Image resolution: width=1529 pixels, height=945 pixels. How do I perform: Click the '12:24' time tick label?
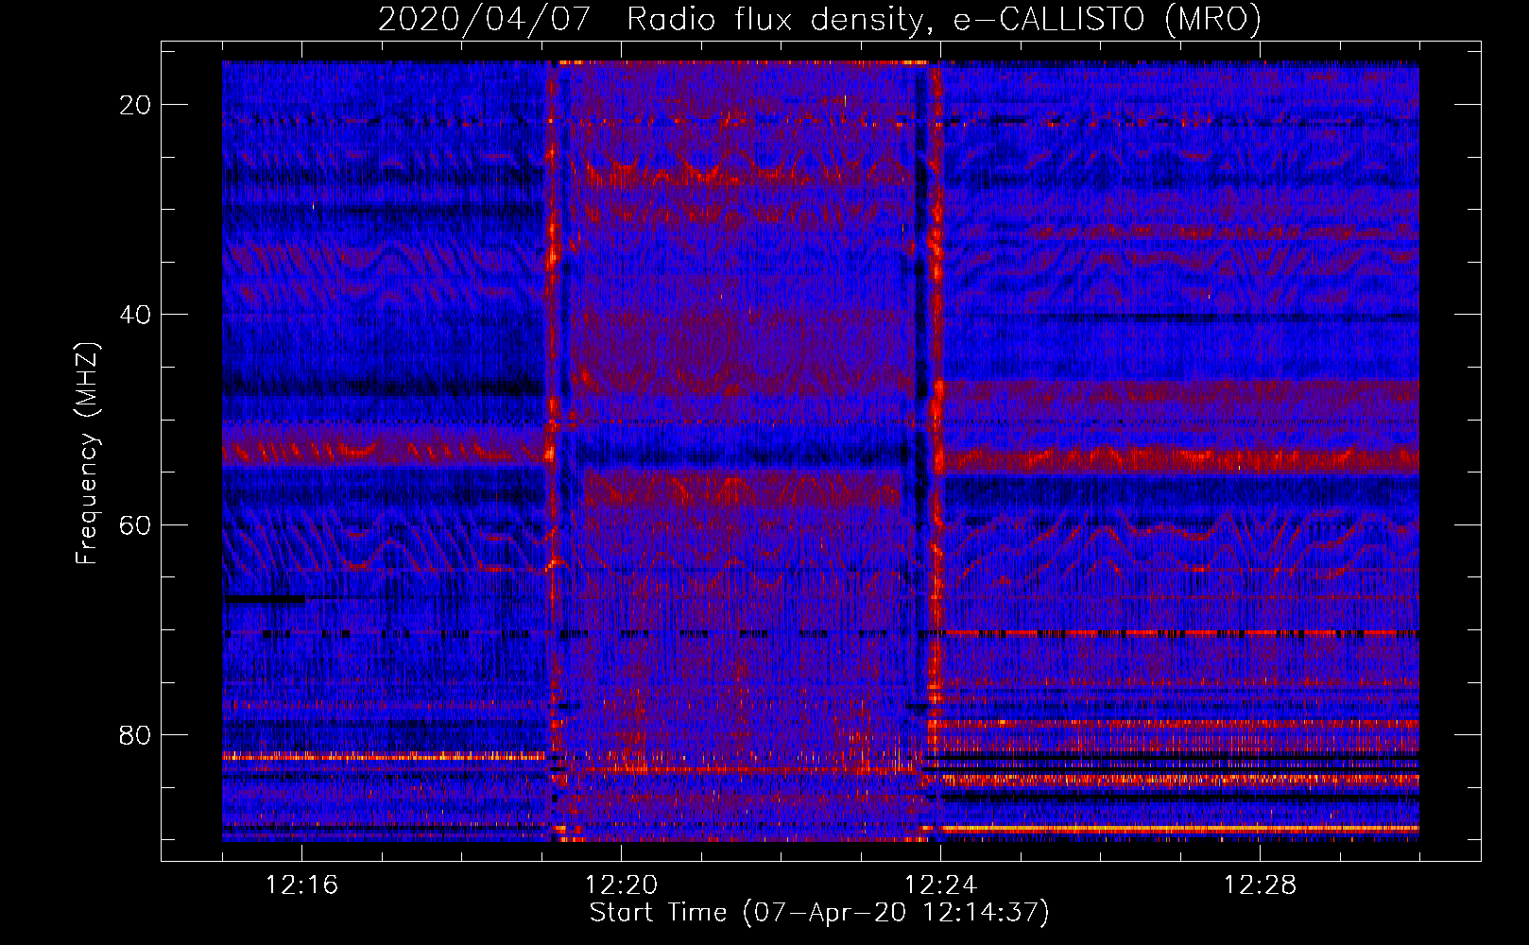click(x=940, y=885)
